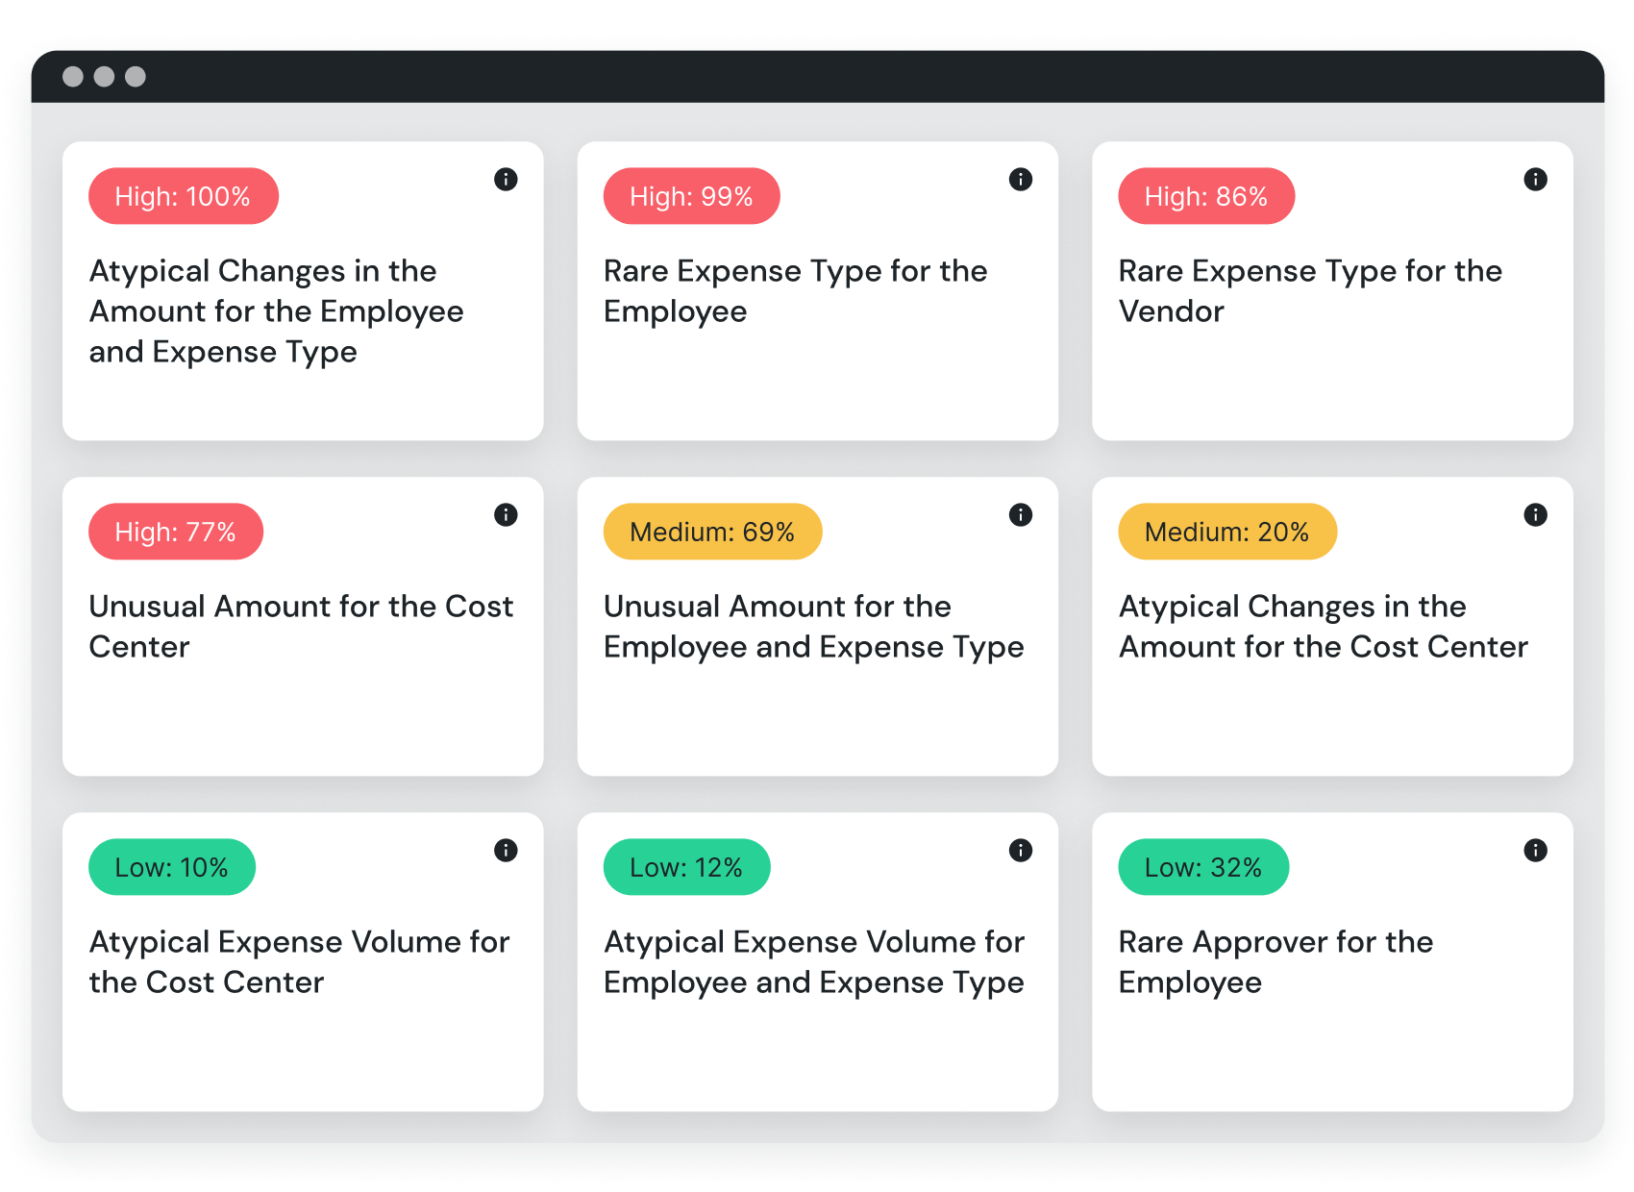The height and width of the screenshot is (1192, 1634).
Task: Click the third window control dot
Action: tap(136, 76)
